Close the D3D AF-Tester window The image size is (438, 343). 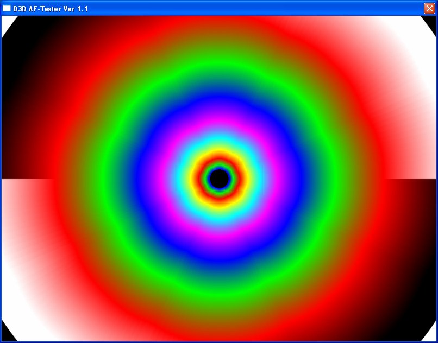coord(429,8)
